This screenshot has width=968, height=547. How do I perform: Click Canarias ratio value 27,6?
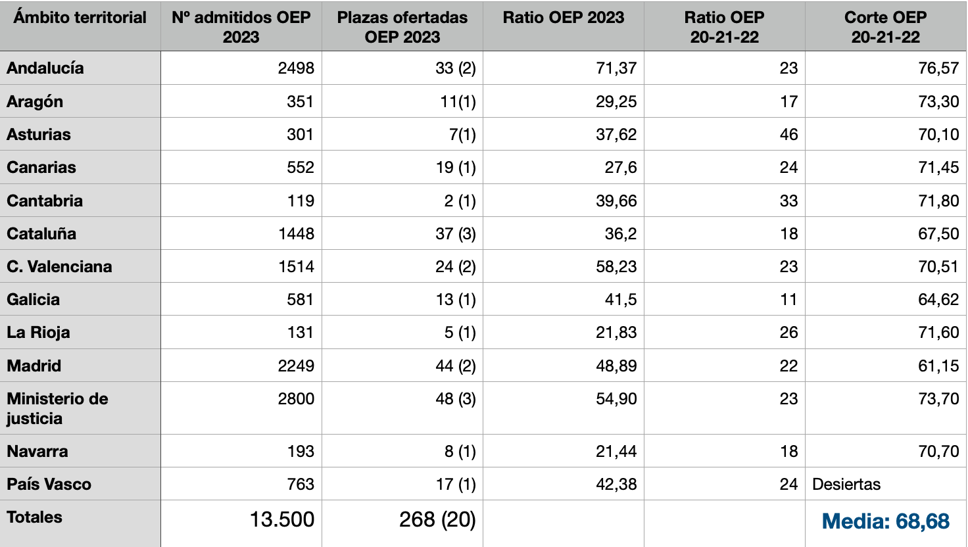pyautogui.click(x=620, y=168)
